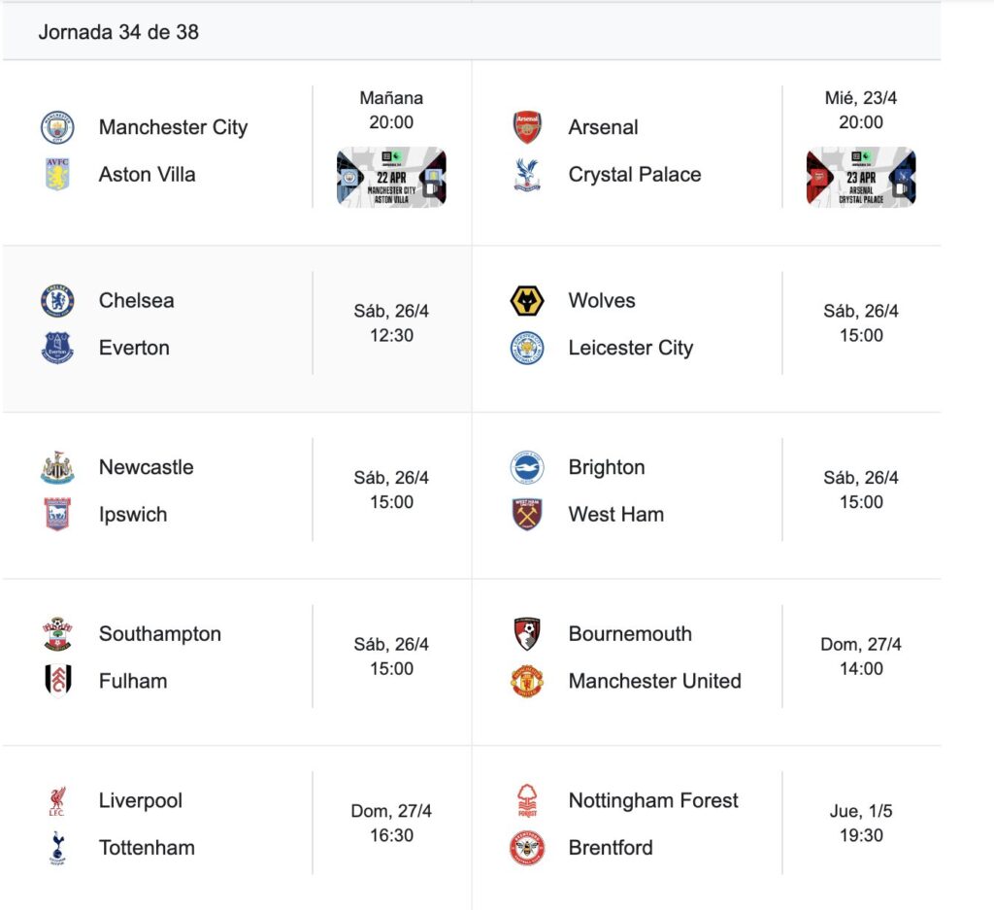Click the Sáb, 26/4 12:30 kickoff time
Image resolution: width=994 pixels, height=910 pixels.
[391, 323]
